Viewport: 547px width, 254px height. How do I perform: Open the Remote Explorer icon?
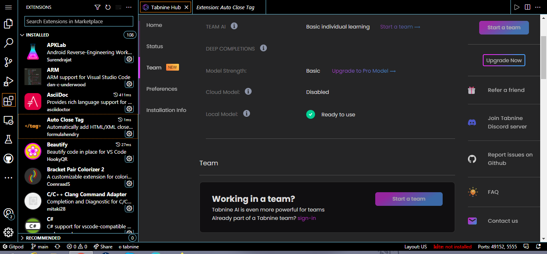tap(8, 120)
